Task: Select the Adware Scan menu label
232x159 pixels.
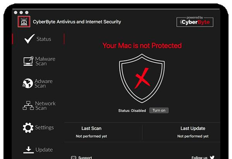Action: [x=43, y=84]
